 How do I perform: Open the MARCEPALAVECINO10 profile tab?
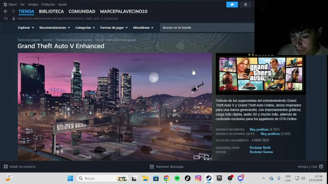coord(124,11)
